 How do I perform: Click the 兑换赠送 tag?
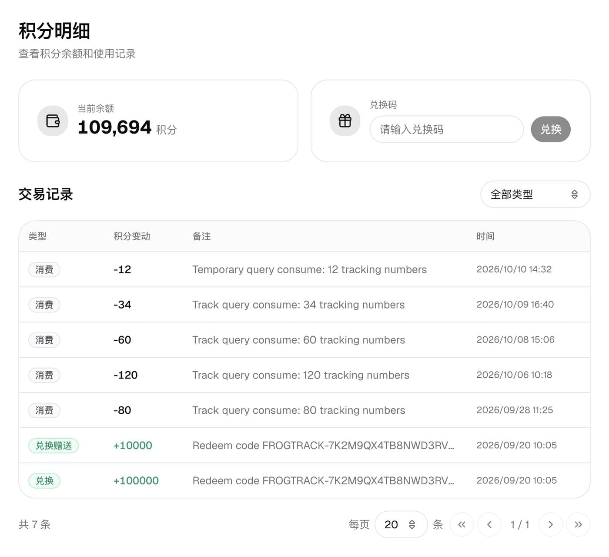(x=54, y=446)
